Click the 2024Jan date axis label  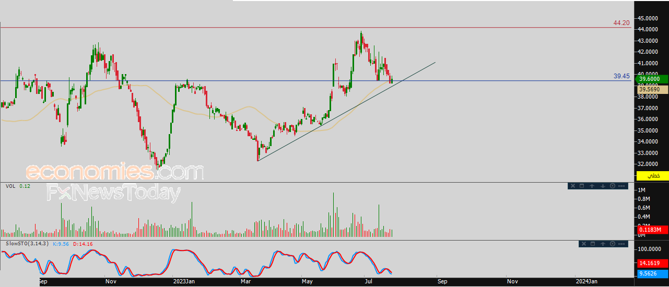(586, 281)
